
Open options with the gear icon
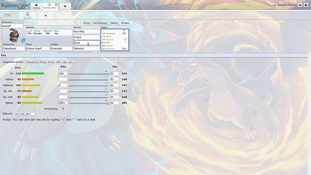306,5
